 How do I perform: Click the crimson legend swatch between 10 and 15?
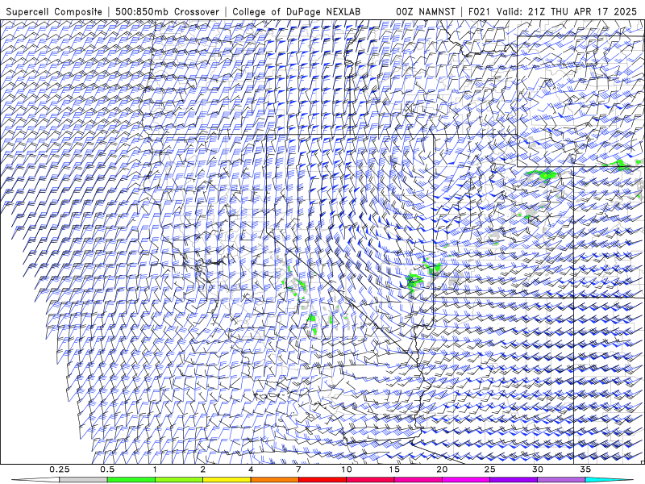coord(370,480)
